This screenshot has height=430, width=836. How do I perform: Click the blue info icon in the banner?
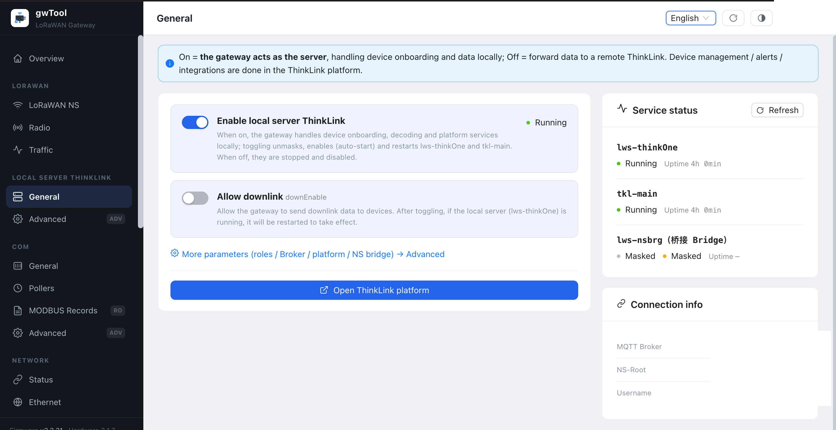point(170,63)
